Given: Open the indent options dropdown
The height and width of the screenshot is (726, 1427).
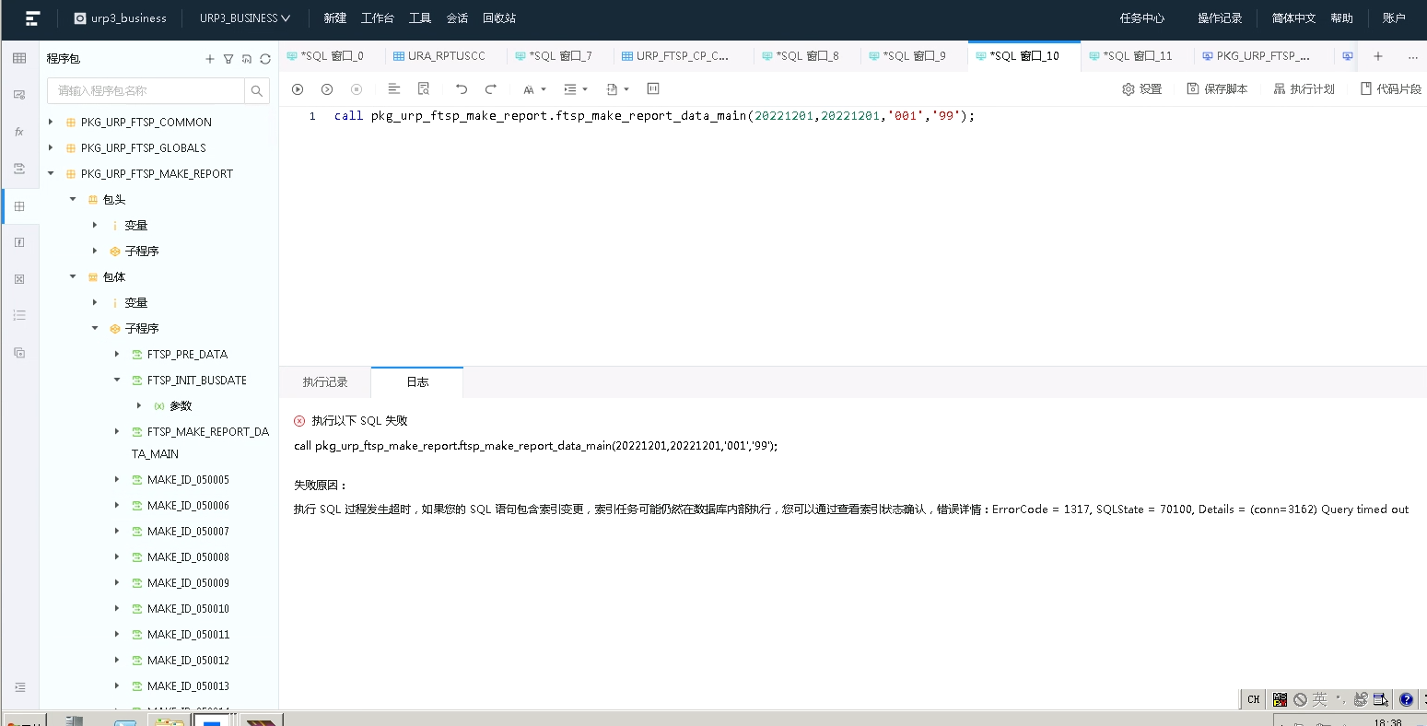Looking at the screenshot, I should tap(576, 89).
